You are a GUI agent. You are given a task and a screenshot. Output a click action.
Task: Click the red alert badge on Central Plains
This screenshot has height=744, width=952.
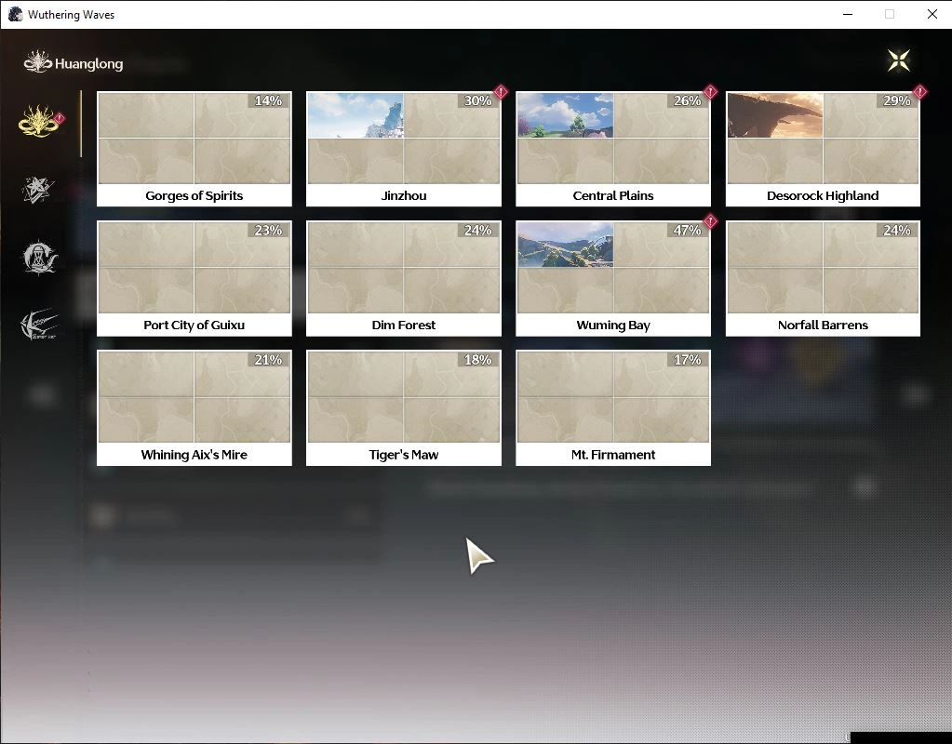710,92
